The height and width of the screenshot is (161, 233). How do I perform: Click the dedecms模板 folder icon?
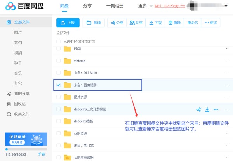coord(67,121)
